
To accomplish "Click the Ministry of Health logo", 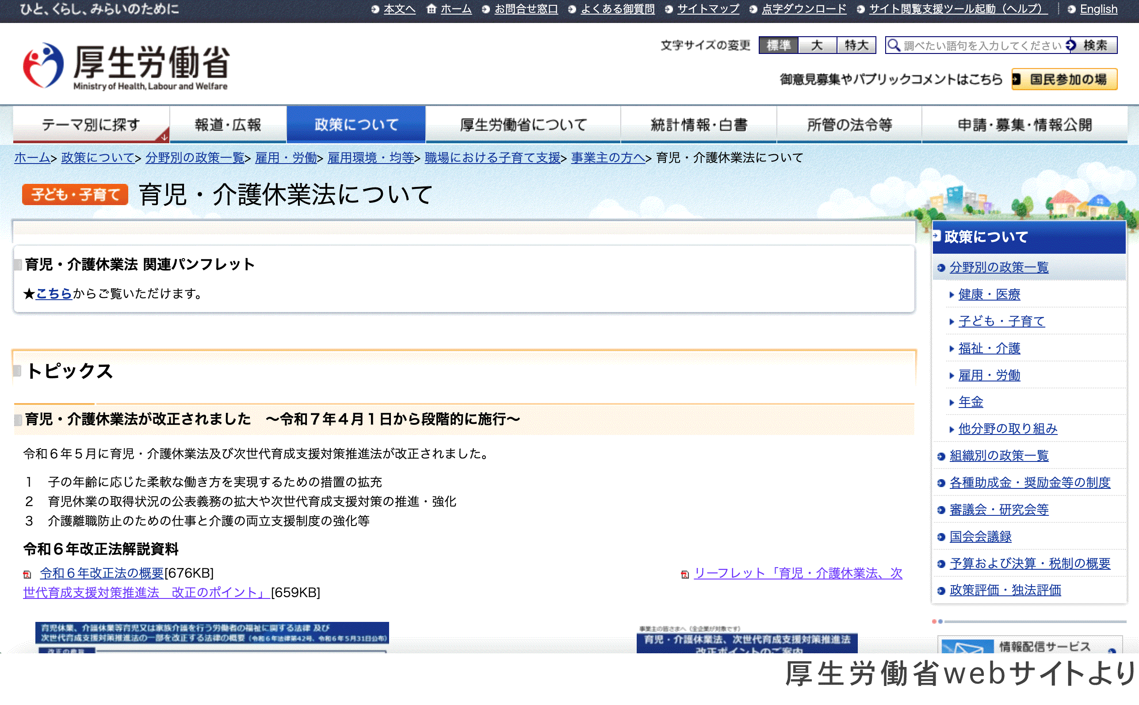I will coord(126,66).
